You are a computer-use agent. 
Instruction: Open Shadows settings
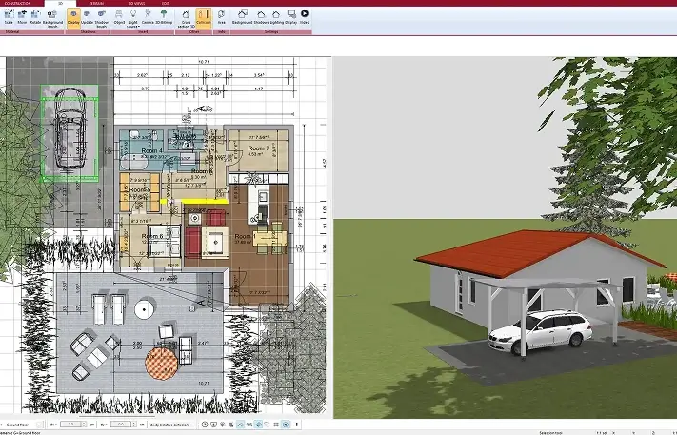261,17
